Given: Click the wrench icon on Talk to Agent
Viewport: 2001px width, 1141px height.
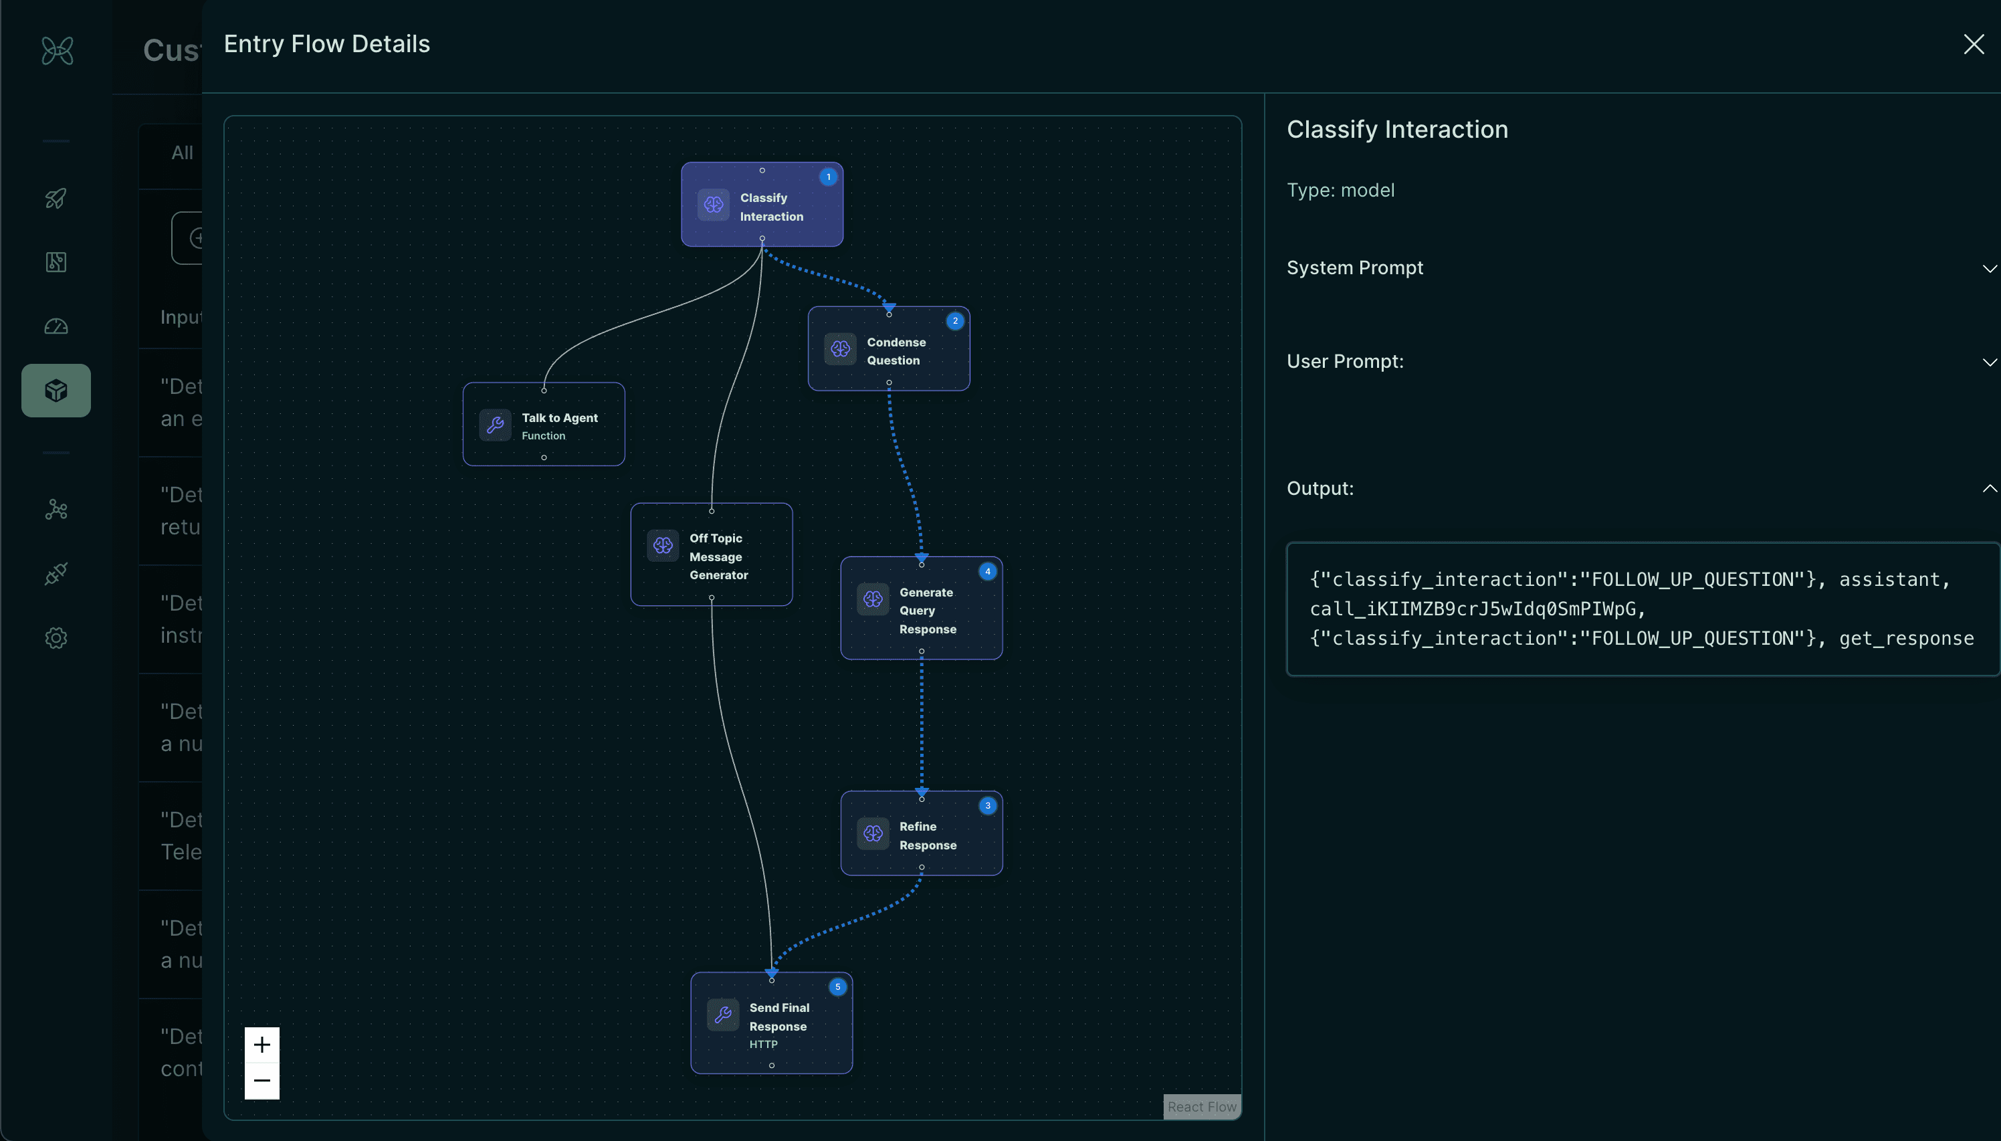Looking at the screenshot, I should coord(494,425).
